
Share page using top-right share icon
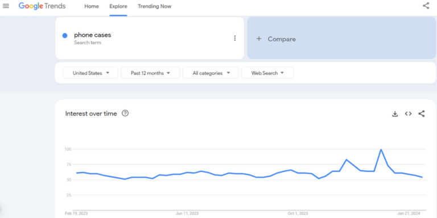pyautogui.click(x=426, y=6)
